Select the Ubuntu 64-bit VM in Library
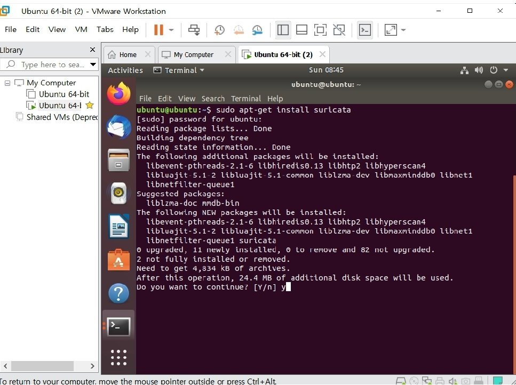 coord(58,94)
